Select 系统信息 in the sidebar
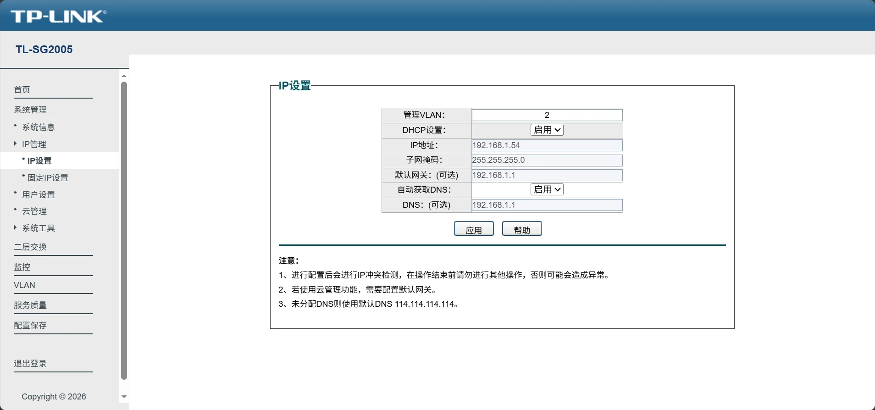The width and height of the screenshot is (875, 410). click(39, 127)
